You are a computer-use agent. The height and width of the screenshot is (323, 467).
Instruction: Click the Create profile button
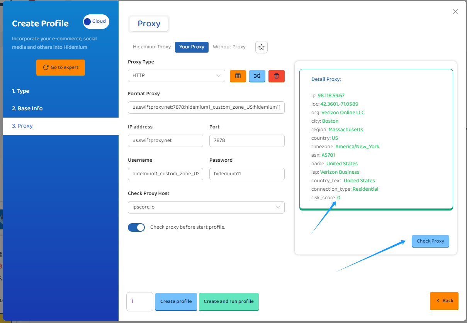(x=176, y=301)
